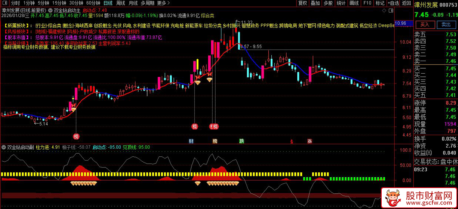This screenshot has height=209, width=458.
Task: Switch to 60分钟 period
Action: (x=93, y=3)
